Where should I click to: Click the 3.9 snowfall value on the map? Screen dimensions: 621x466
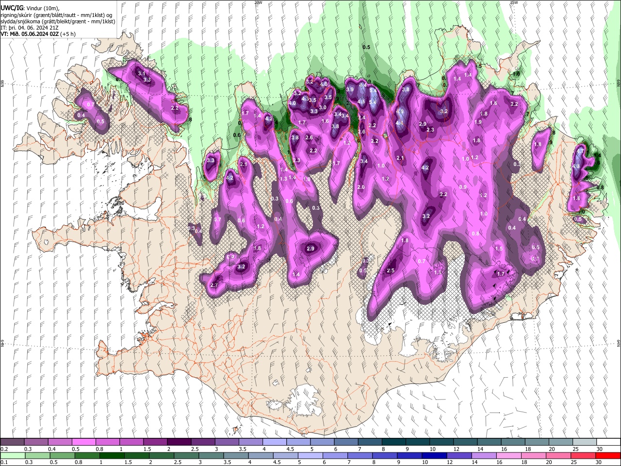click(349, 90)
